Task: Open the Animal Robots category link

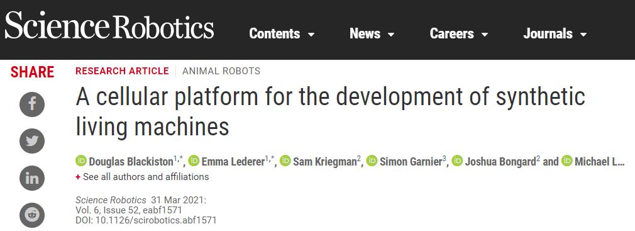Action: 221,71
